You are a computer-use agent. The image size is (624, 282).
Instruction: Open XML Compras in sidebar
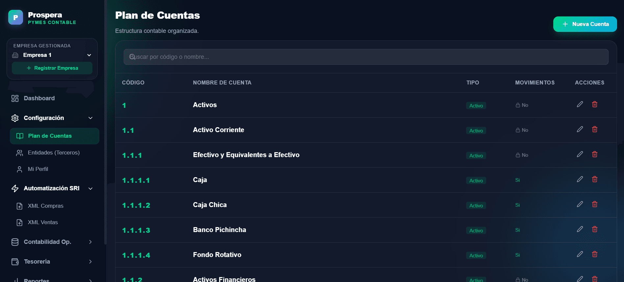pos(45,206)
